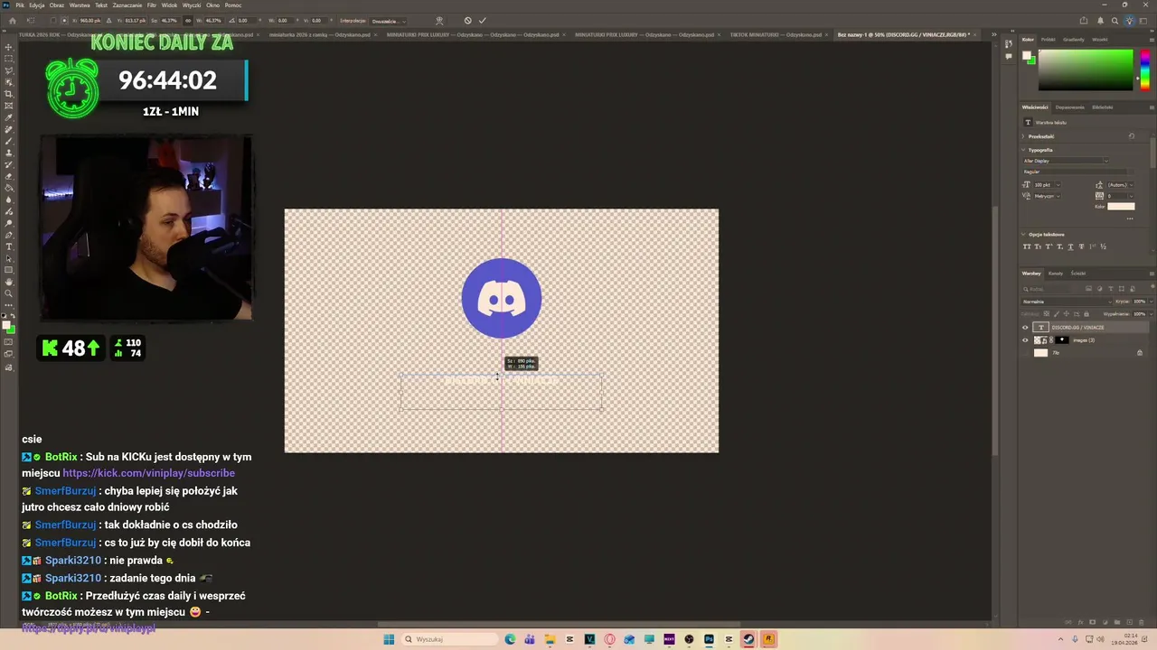Image resolution: width=1157 pixels, height=650 pixels.
Task: Cancel the transform with the circle-slash icon
Action: coord(467,20)
